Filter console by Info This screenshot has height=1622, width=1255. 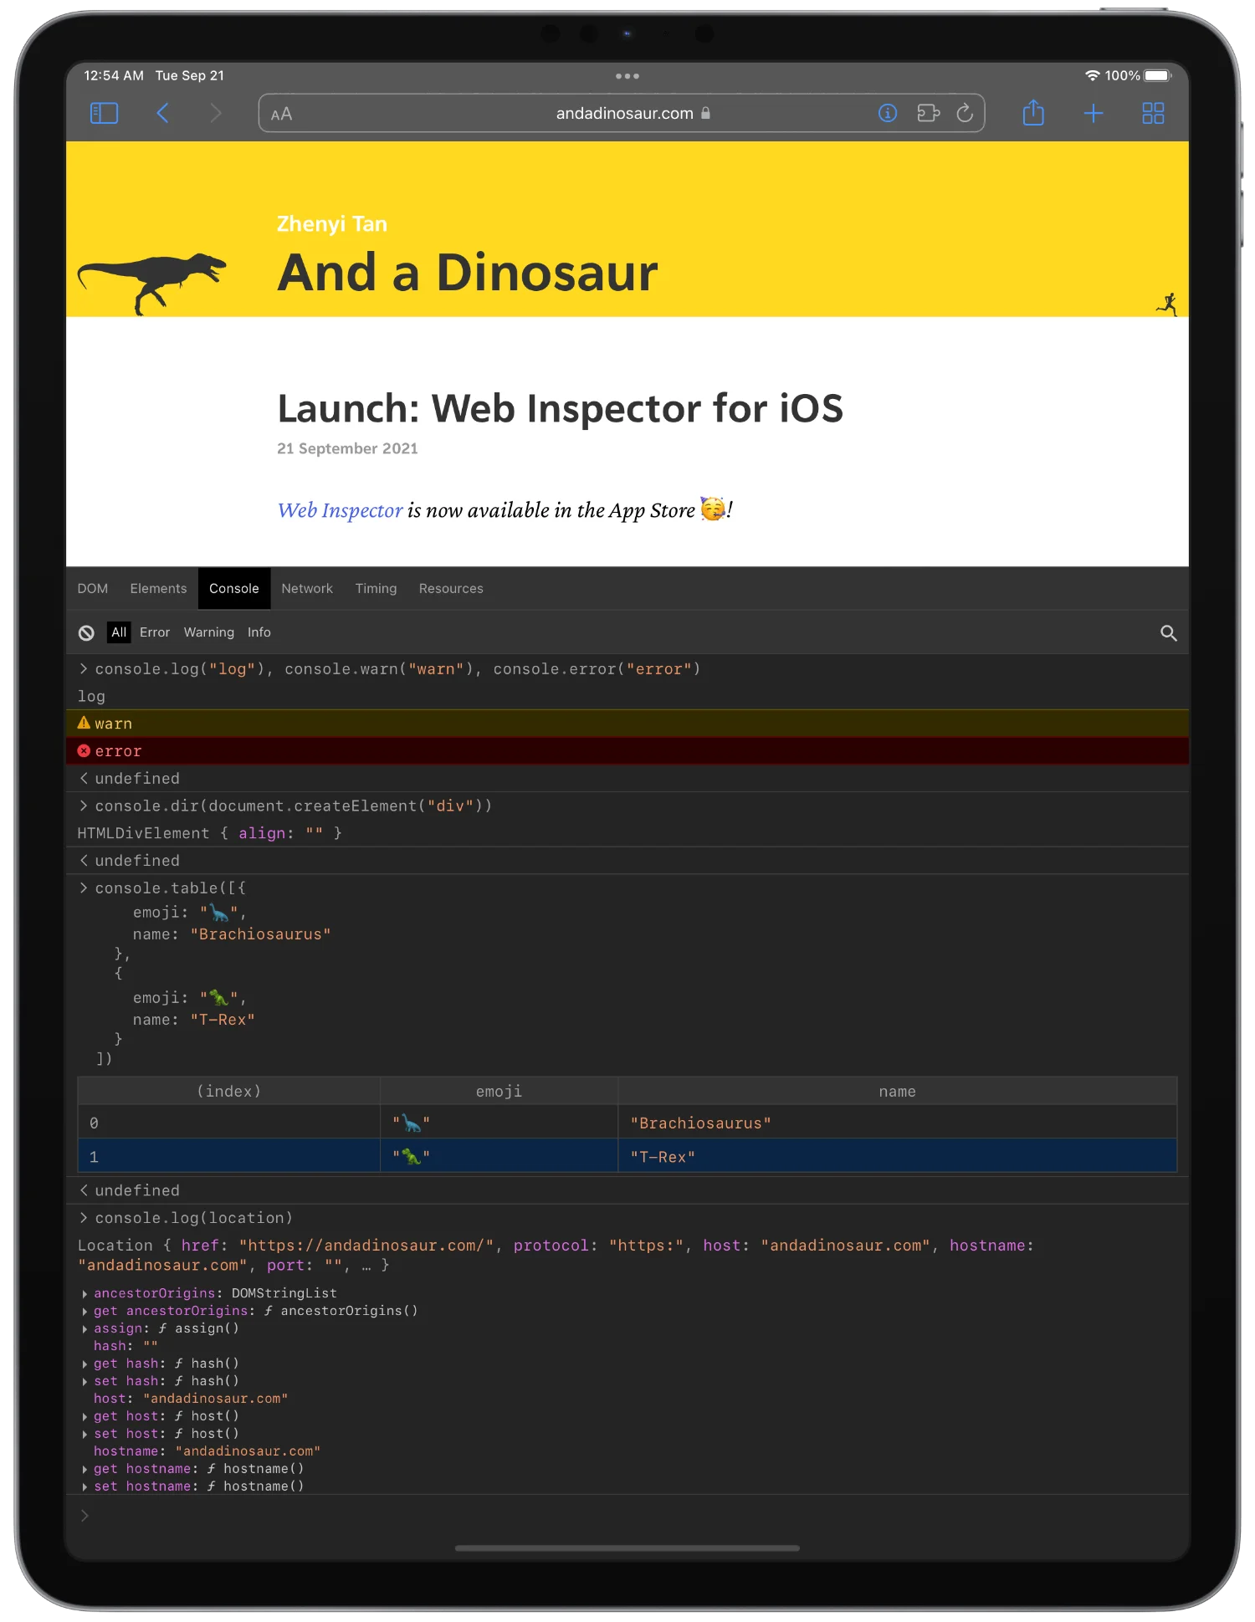[x=259, y=632]
